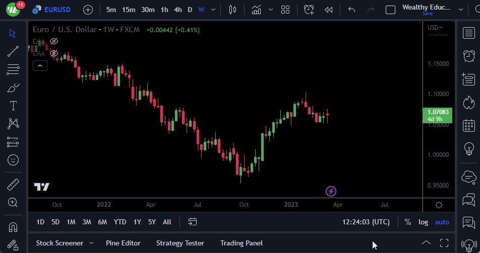Toggle the auto scale option
The width and height of the screenshot is (480, 253).
442,222
